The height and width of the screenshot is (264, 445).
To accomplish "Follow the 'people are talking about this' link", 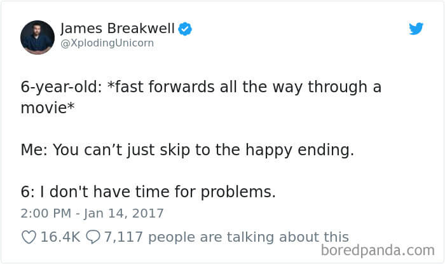I will click(249, 237).
